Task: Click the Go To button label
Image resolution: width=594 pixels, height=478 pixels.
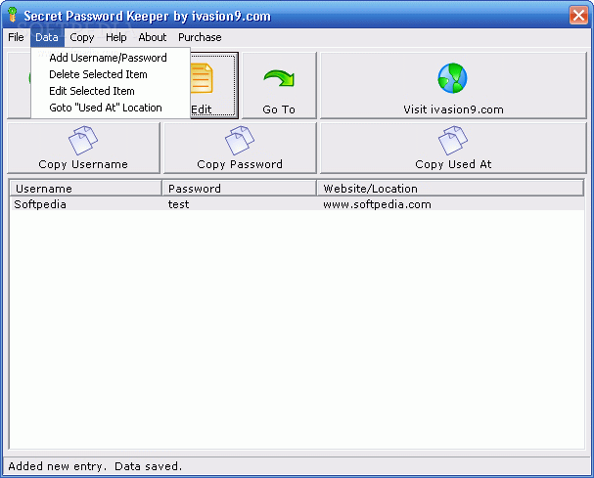Action: click(x=279, y=109)
